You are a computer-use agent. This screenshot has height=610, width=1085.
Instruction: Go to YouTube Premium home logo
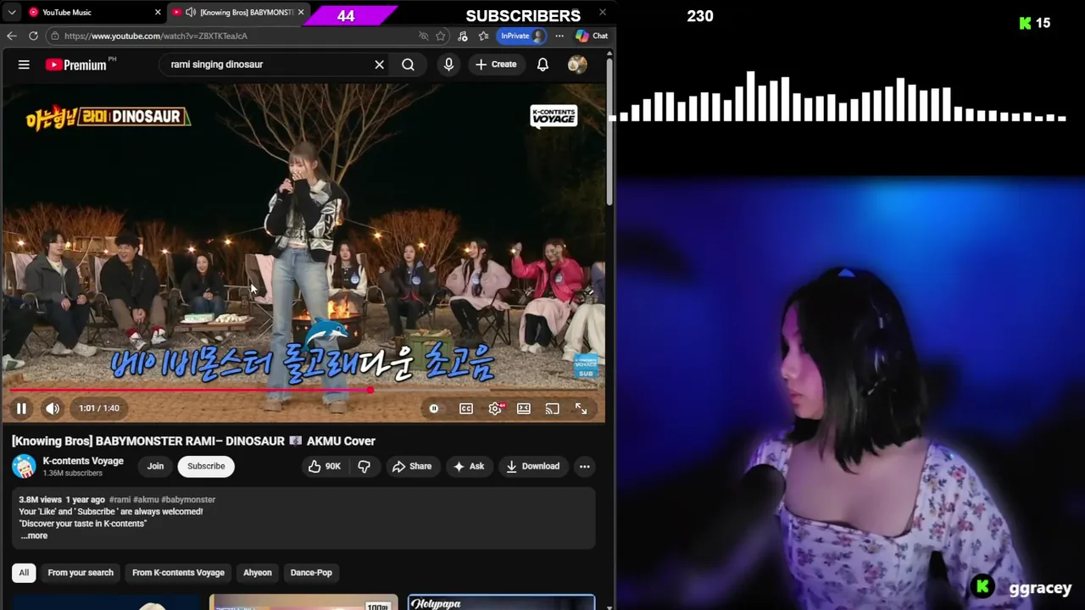pyautogui.click(x=76, y=64)
